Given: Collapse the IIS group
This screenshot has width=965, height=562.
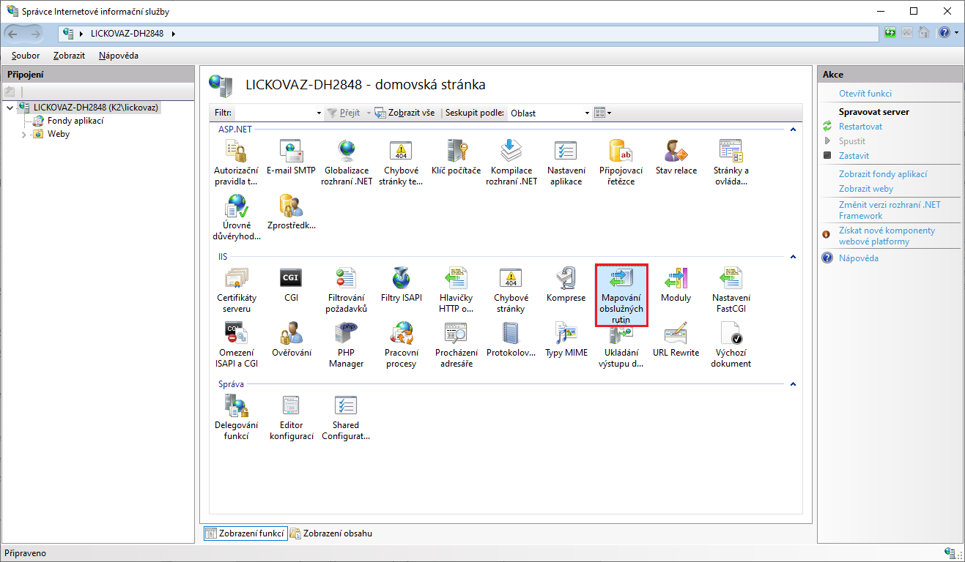Looking at the screenshot, I should pos(792,257).
